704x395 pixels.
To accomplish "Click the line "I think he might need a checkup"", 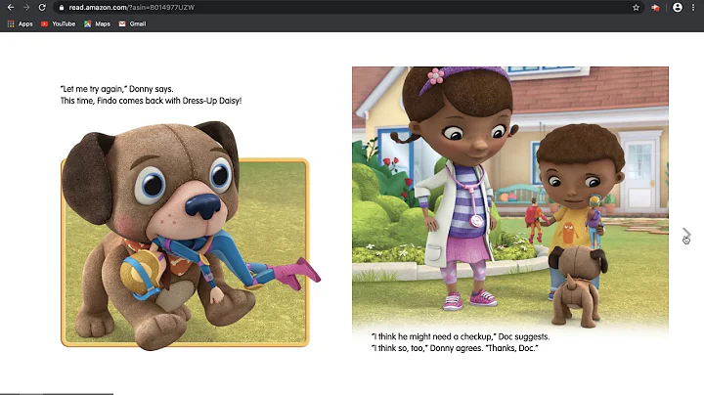I will (461, 336).
